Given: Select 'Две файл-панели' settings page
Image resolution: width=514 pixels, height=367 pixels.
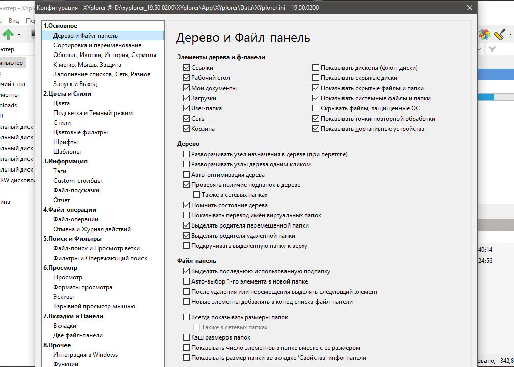Looking at the screenshot, I should point(78,335).
